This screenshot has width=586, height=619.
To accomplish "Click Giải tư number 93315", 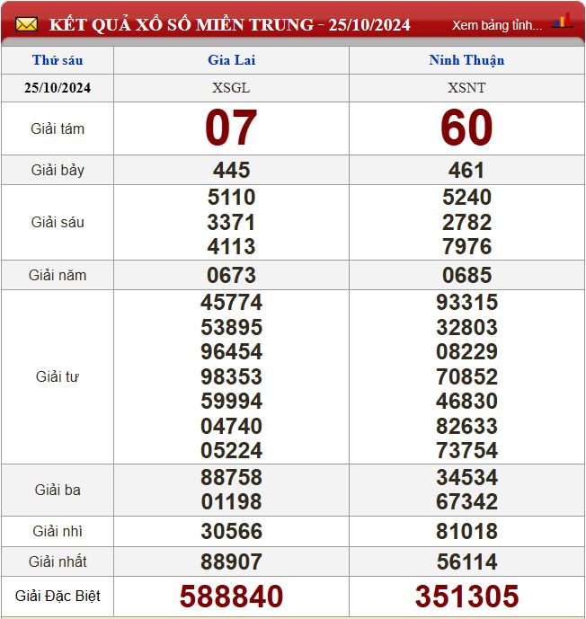I will click(466, 303).
